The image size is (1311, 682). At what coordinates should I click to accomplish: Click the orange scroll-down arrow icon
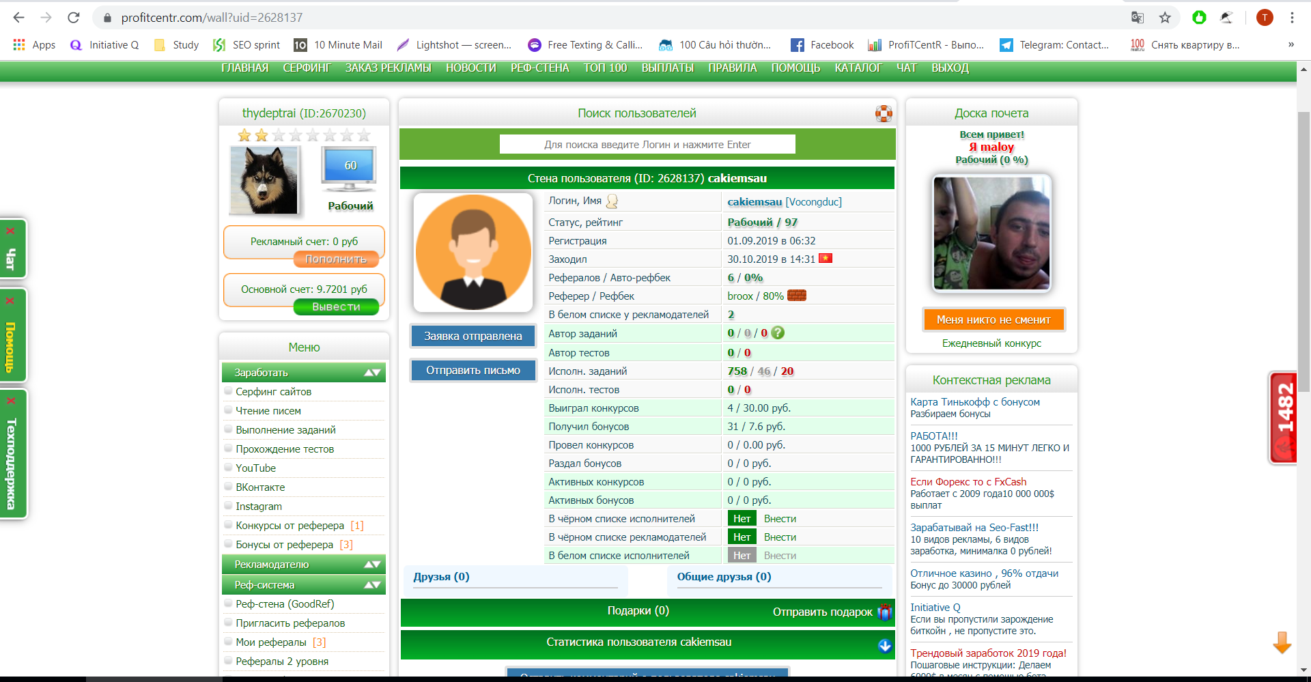point(1282,642)
